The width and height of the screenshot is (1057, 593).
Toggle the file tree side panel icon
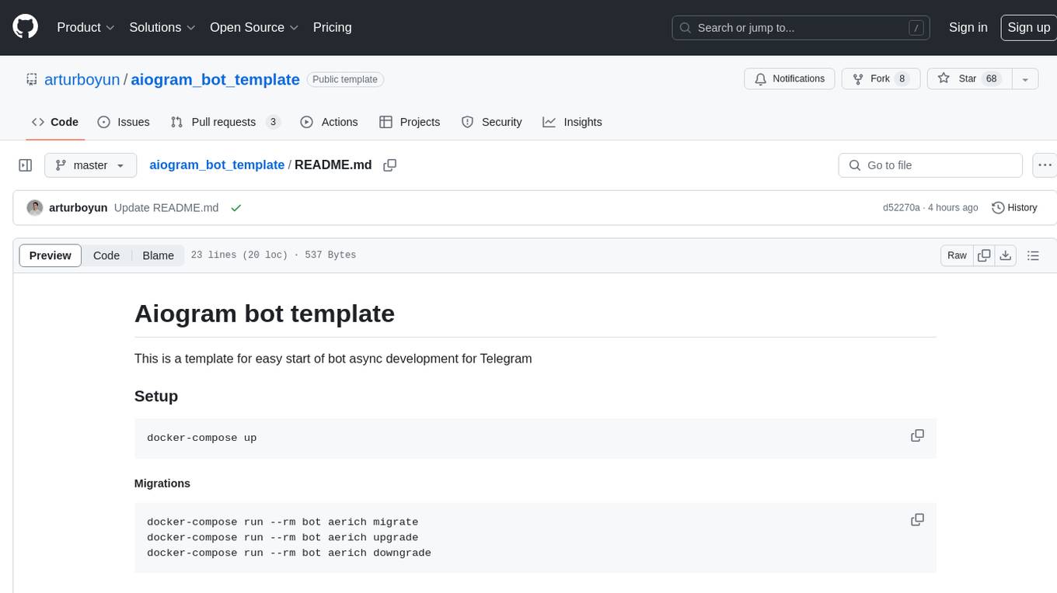coord(26,165)
